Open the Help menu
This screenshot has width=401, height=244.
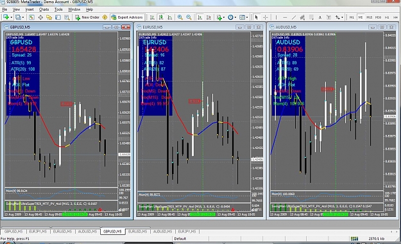pyautogui.click(x=89, y=10)
